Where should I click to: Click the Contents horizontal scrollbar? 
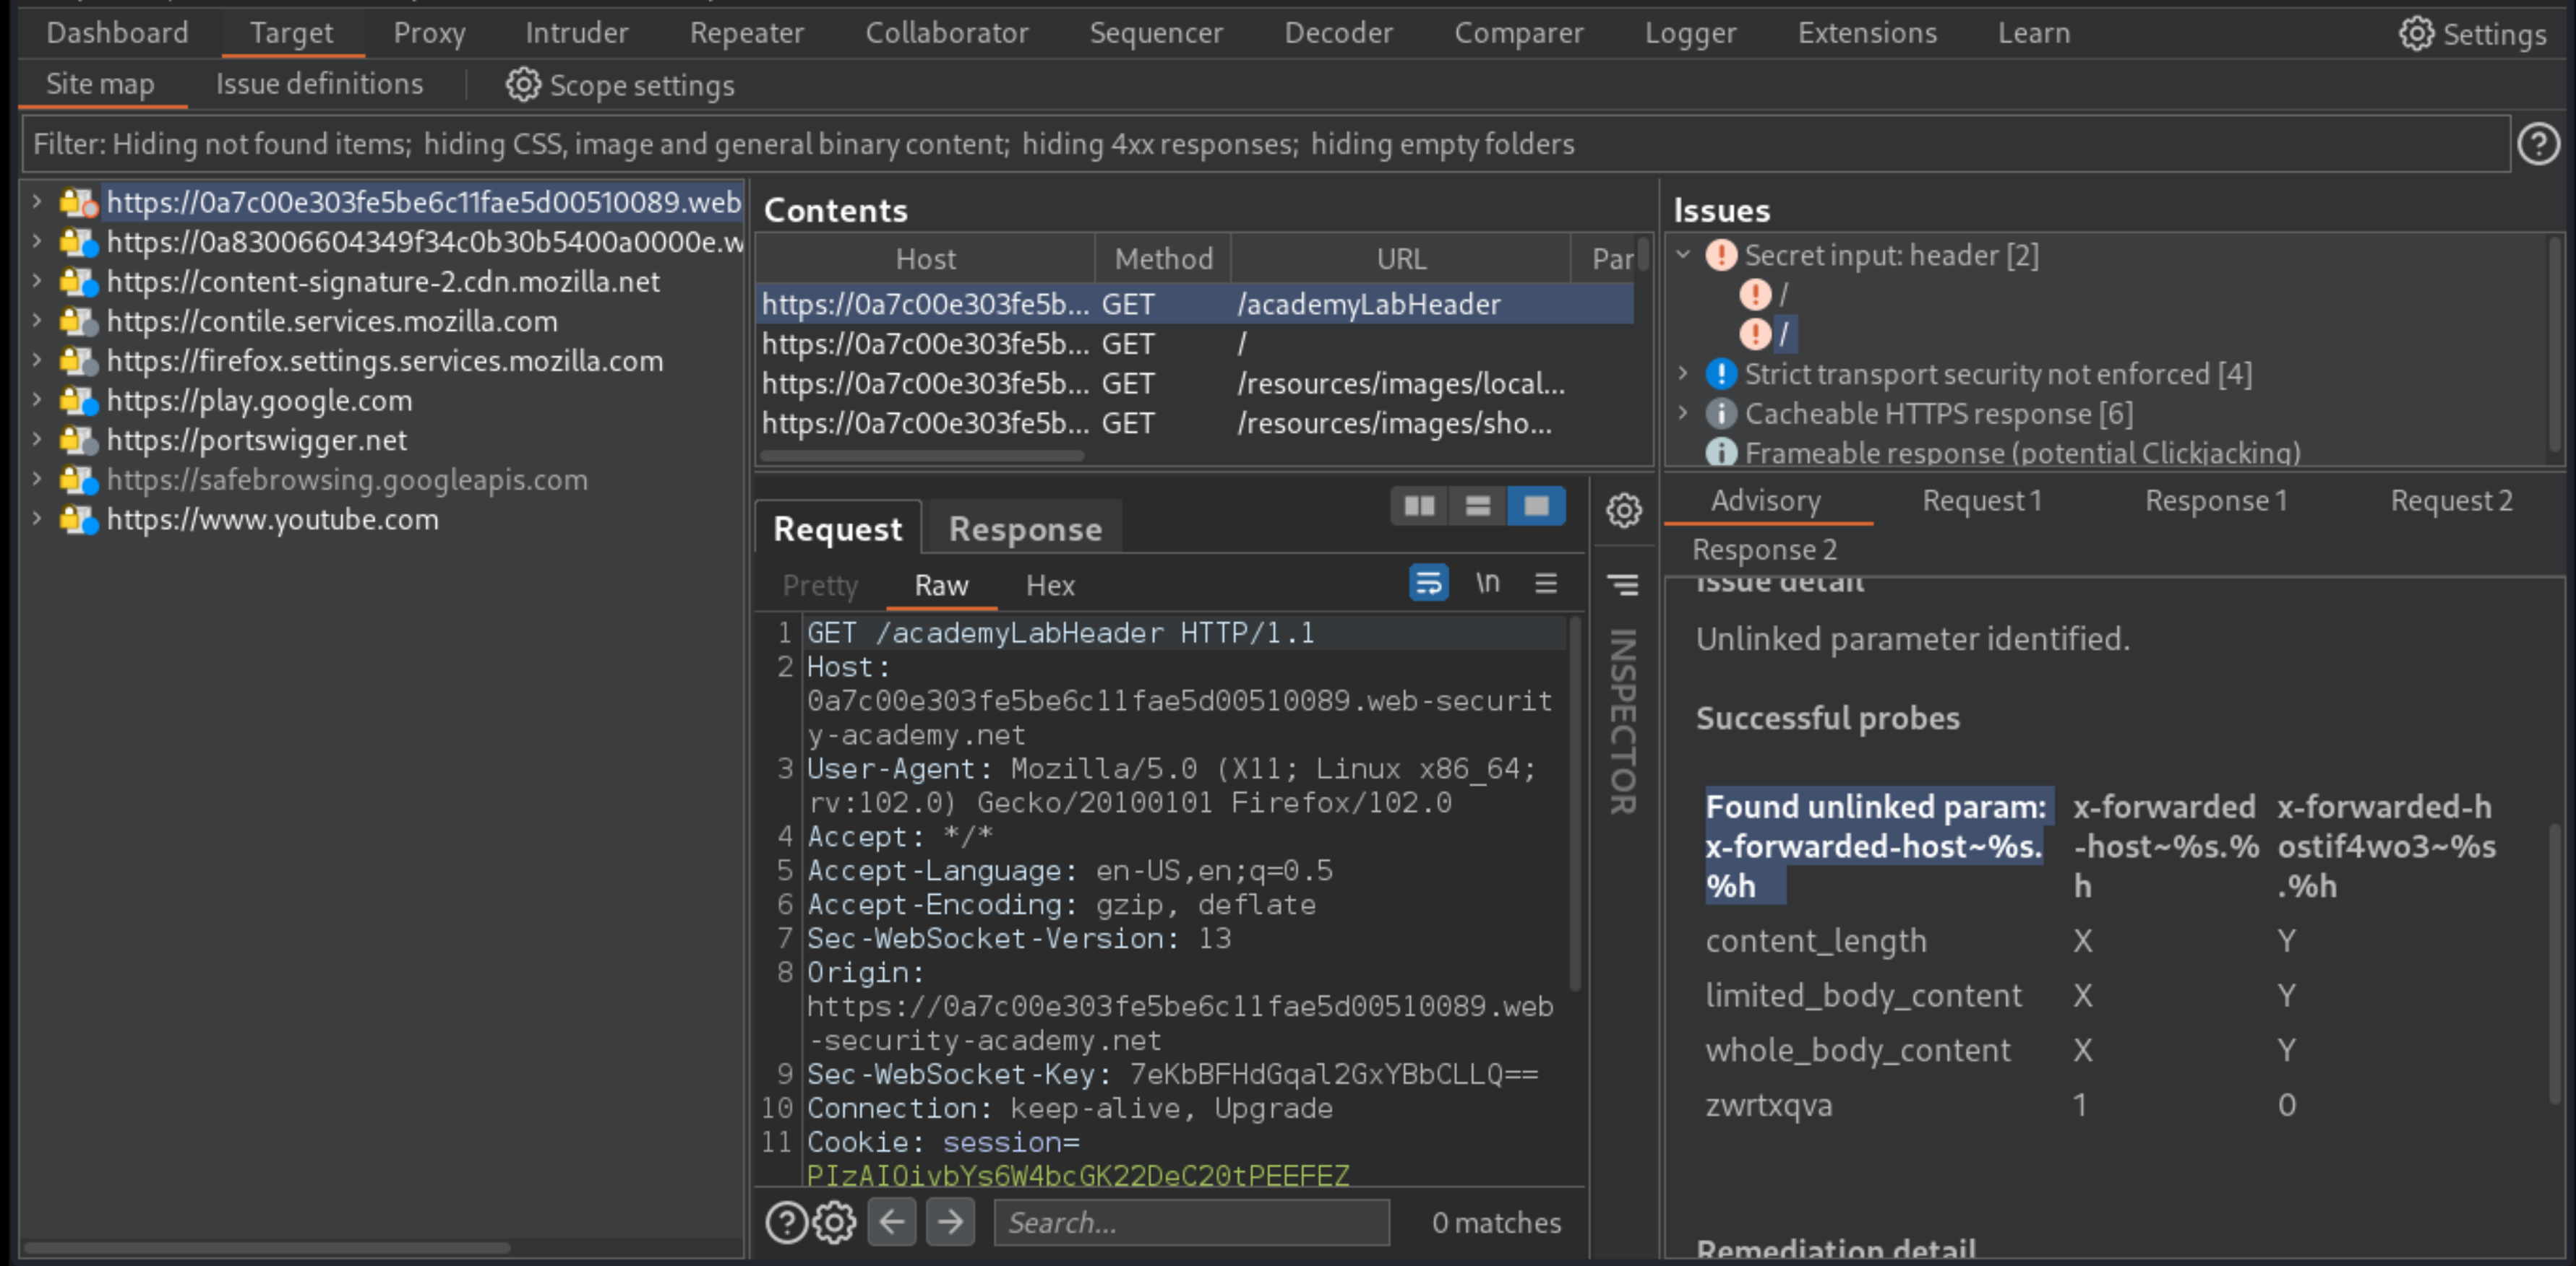922,456
